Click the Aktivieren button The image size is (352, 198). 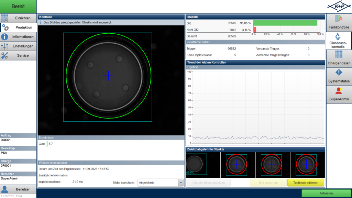327,193
